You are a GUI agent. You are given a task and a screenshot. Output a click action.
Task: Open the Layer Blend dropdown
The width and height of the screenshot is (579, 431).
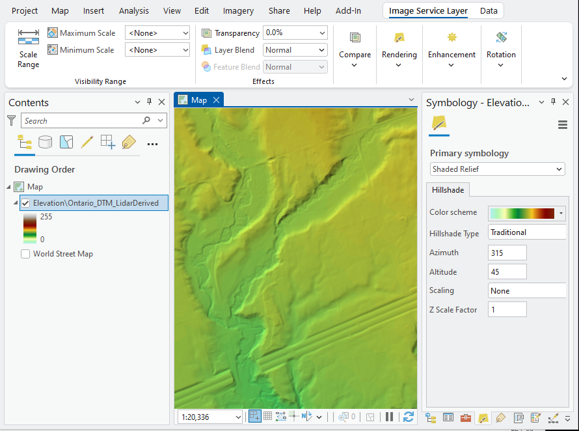pyautogui.click(x=295, y=49)
